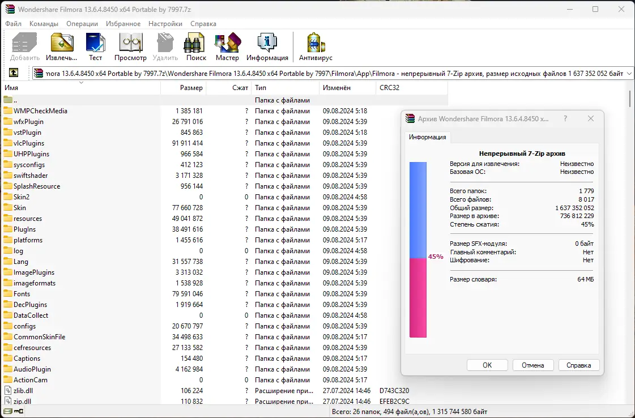Image resolution: width=635 pixels, height=418 pixels.
Task: Show the Информация toolbar icon
Action: click(267, 43)
